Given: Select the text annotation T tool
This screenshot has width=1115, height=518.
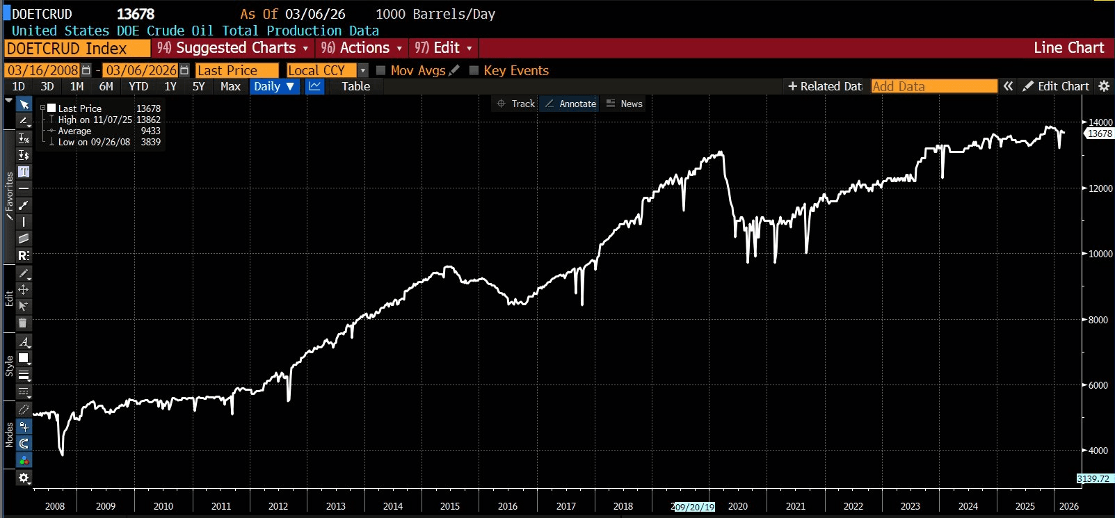Looking at the screenshot, I should coord(24,172).
